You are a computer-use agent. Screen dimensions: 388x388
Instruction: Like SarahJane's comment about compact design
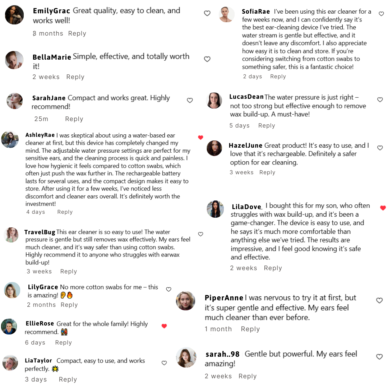190,100
